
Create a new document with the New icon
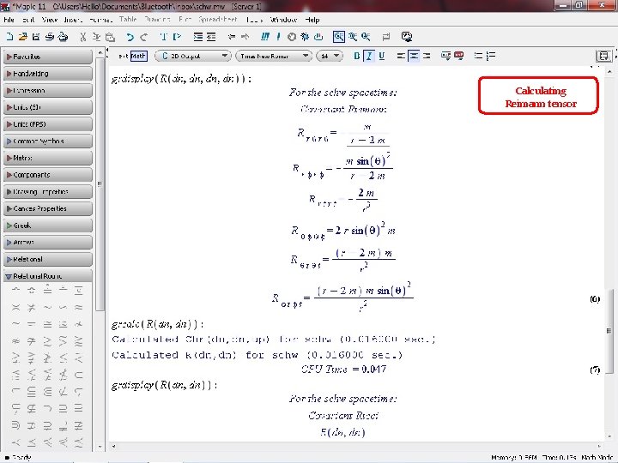click(x=9, y=37)
